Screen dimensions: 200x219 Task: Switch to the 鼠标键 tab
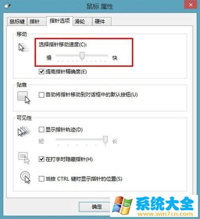pyautogui.click(x=17, y=22)
